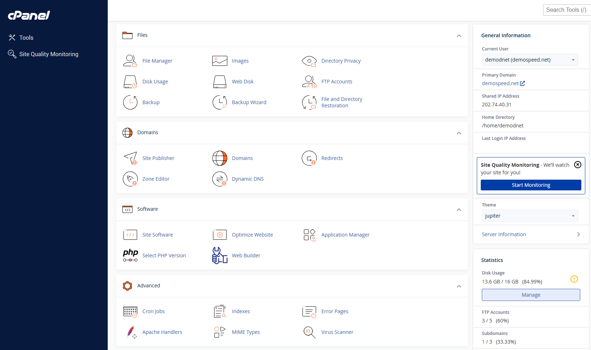Open the Backup Wizard icon
This screenshot has width=591, height=350.
point(219,102)
